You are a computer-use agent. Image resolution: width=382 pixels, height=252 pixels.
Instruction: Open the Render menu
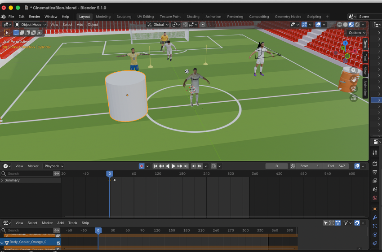(35, 17)
